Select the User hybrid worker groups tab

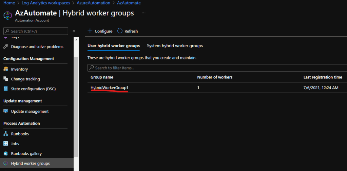pos(114,46)
